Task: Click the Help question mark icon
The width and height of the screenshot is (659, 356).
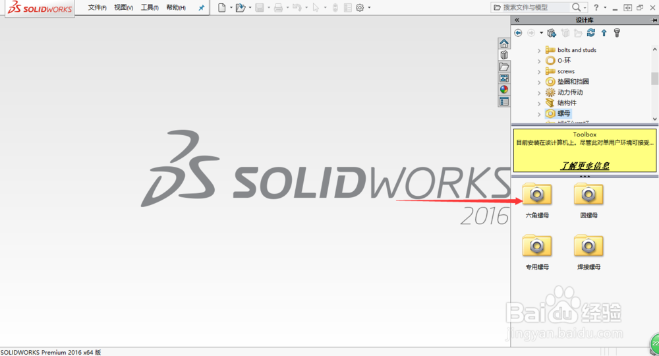Action: coord(596,7)
